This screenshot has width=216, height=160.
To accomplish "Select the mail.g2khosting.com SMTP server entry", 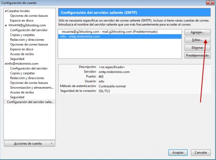I will 120,32.
